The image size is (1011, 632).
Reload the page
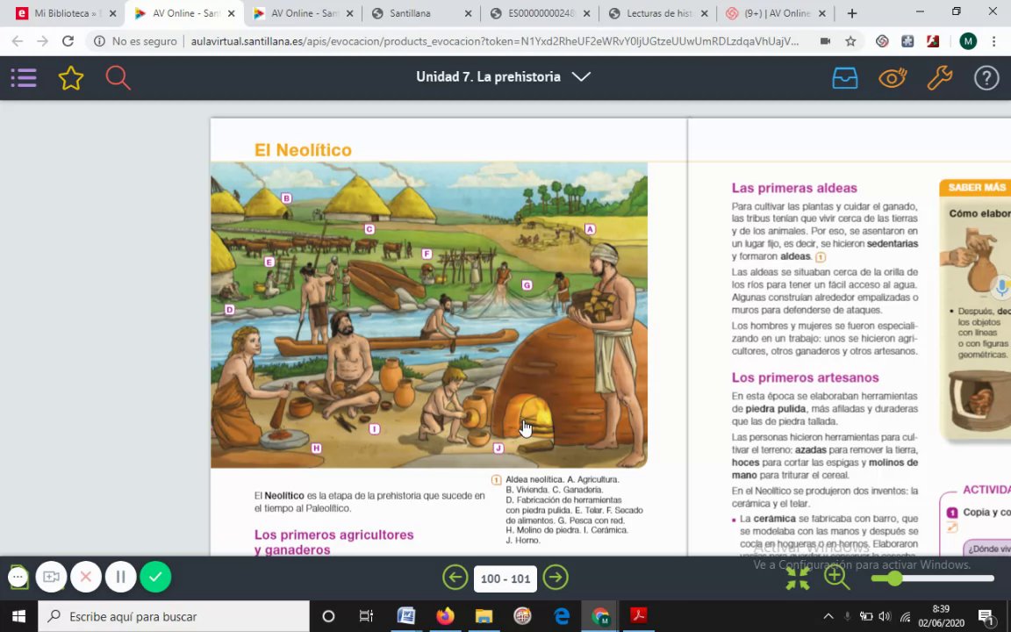(x=68, y=41)
